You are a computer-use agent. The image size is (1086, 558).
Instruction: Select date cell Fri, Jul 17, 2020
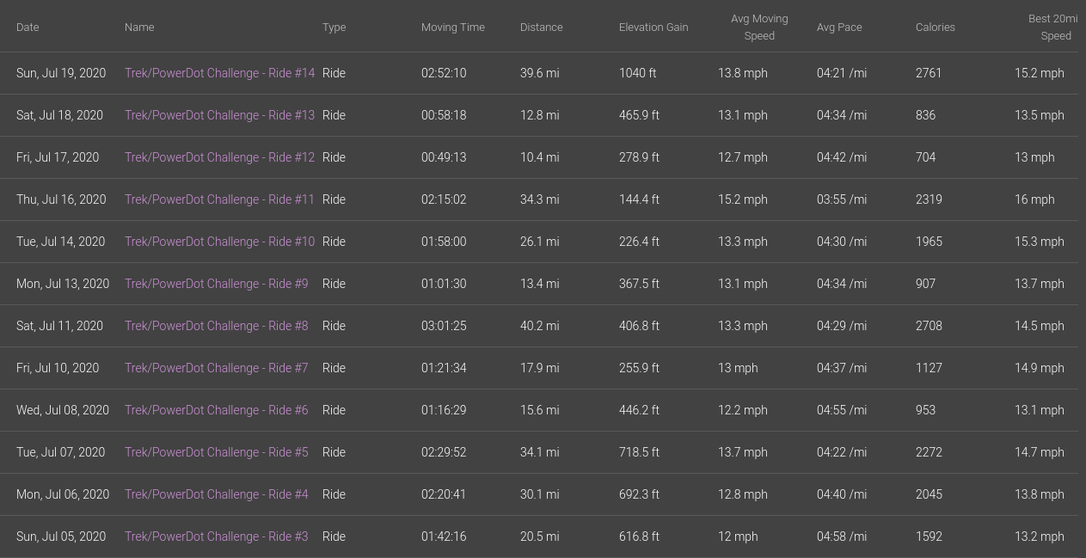click(x=58, y=157)
